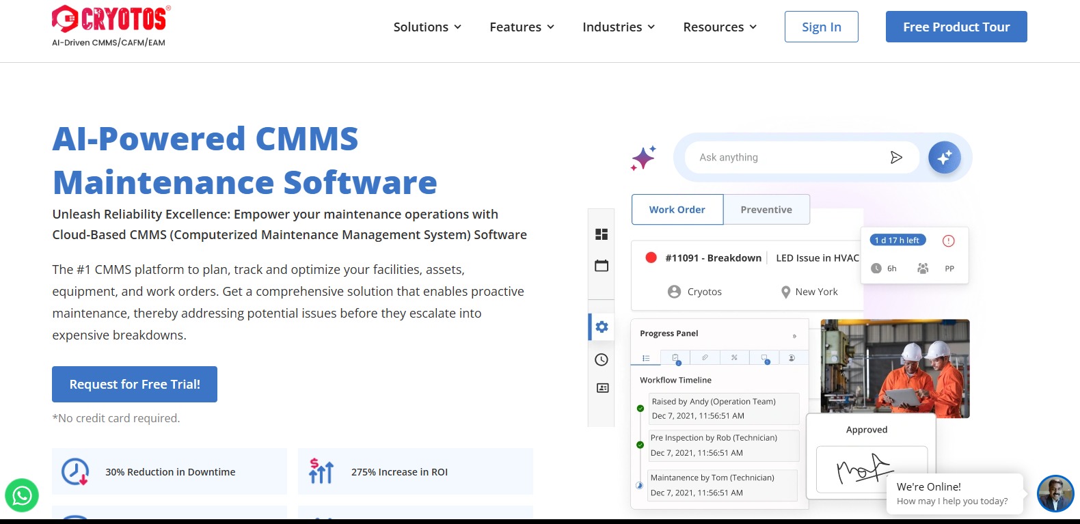The height and width of the screenshot is (524, 1080).
Task: Click LED Issue in HVAC text
Action: click(818, 258)
